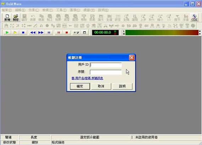Viewport: 202px width, 145px height.
Task: Click the 復原 (Undo) toolbar icon
Action: [33, 17]
